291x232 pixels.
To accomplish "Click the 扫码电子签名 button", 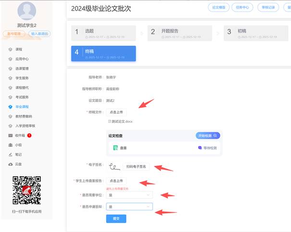I will point(136,167).
